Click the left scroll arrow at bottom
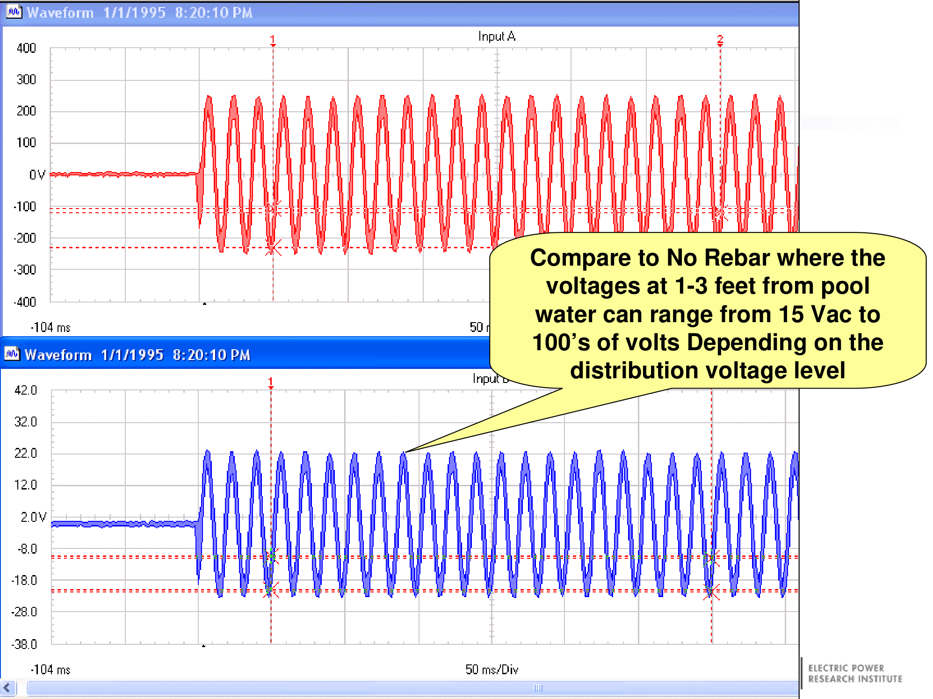Viewport: 933px width, 699px height. (x=7, y=687)
